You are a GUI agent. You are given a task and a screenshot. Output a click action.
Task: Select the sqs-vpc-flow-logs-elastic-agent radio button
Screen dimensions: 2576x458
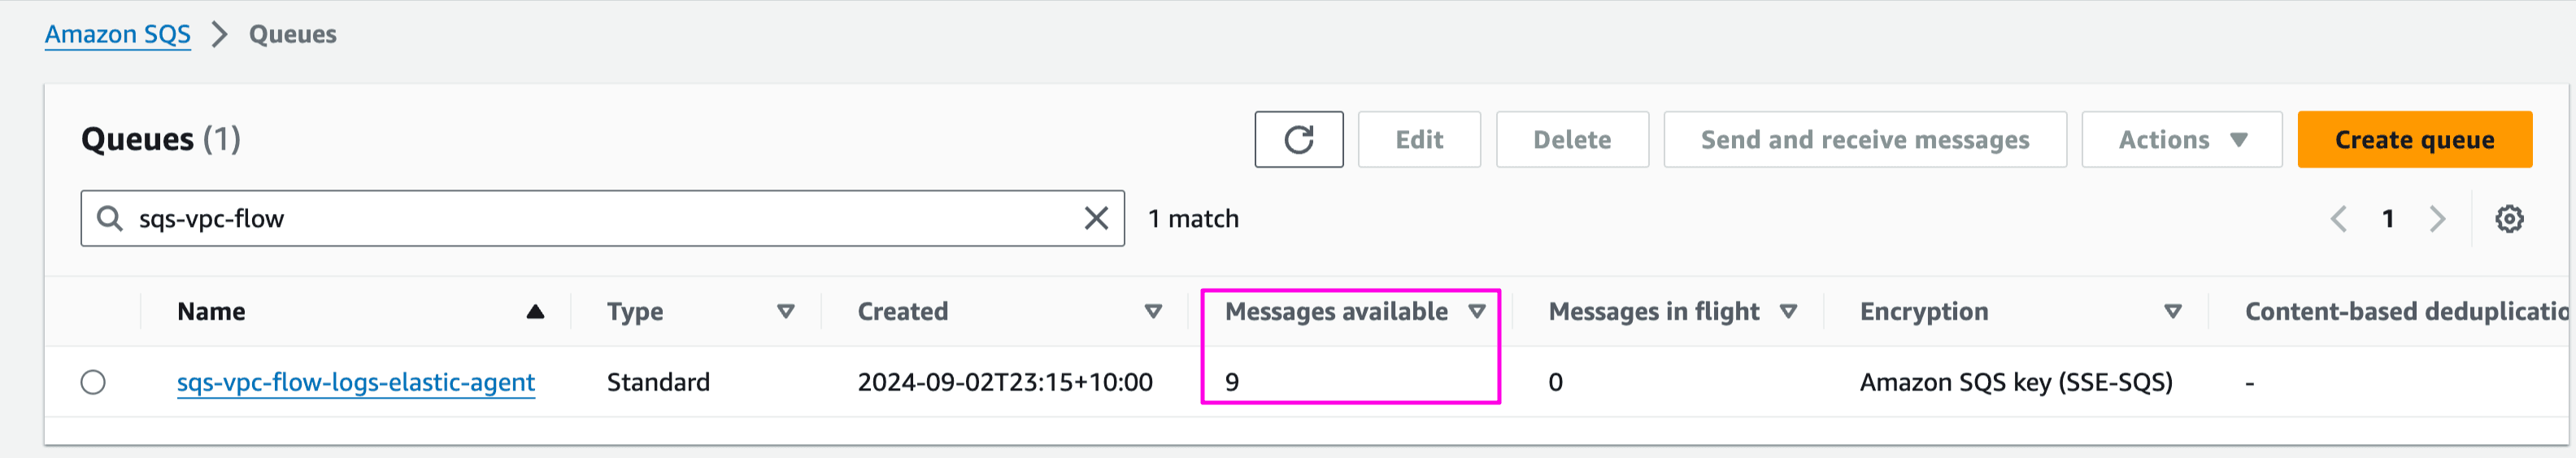click(x=93, y=382)
